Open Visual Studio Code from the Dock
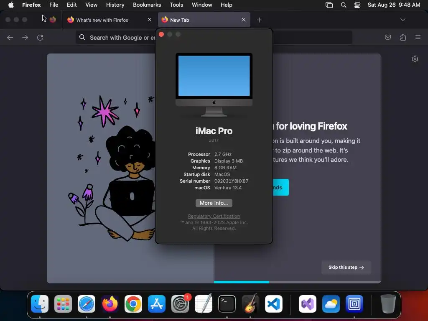Viewport: 428px width, 321px height. [273, 304]
